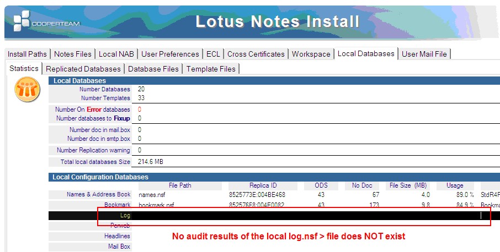Go to the User Preferences tab
This screenshot has height=252, width=500.
click(x=170, y=54)
